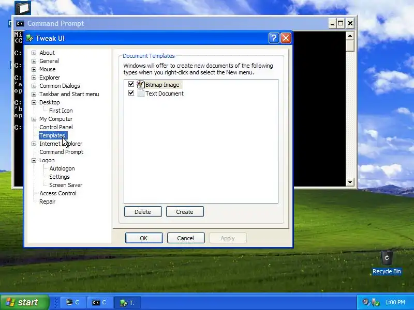The image size is (414, 310).
Task: Click the gray system tray icon beside the network icon
Action: pos(365,302)
